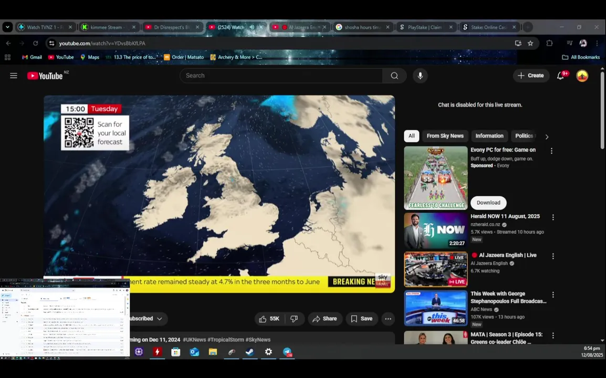Expand the Subscribed notification dropdown
The image size is (606, 378).
tap(159, 319)
